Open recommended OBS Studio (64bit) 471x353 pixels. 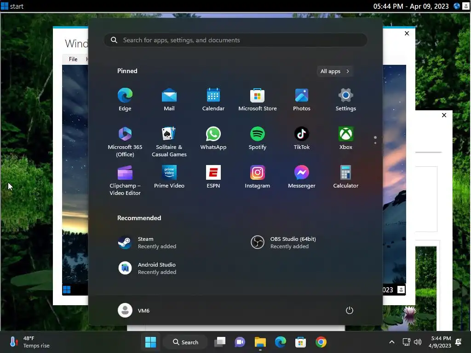283,243
